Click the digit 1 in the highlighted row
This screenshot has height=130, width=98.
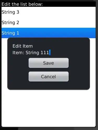(x=18, y=33)
